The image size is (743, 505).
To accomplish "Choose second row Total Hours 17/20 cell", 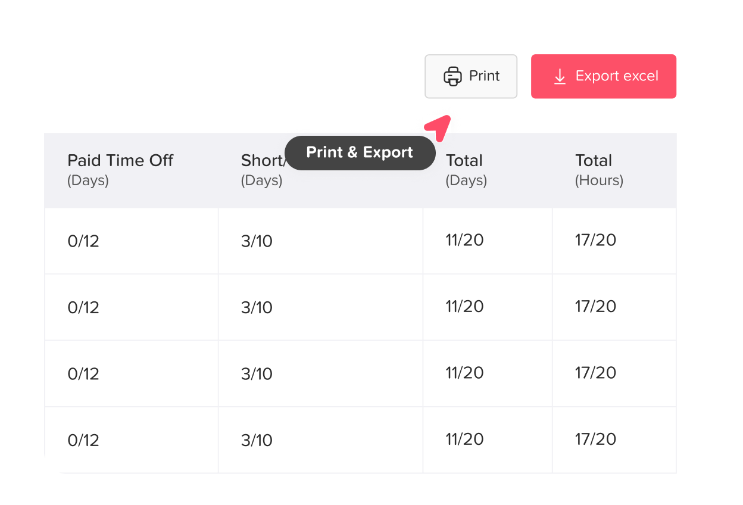I will (x=595, y=306).
